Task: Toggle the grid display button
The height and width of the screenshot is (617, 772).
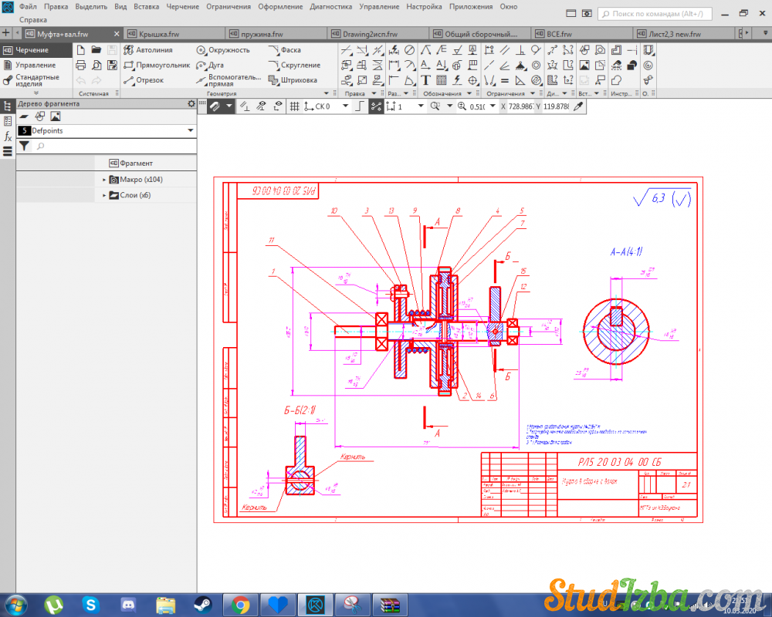Action: pyautogui.click(x=293, y=106)
